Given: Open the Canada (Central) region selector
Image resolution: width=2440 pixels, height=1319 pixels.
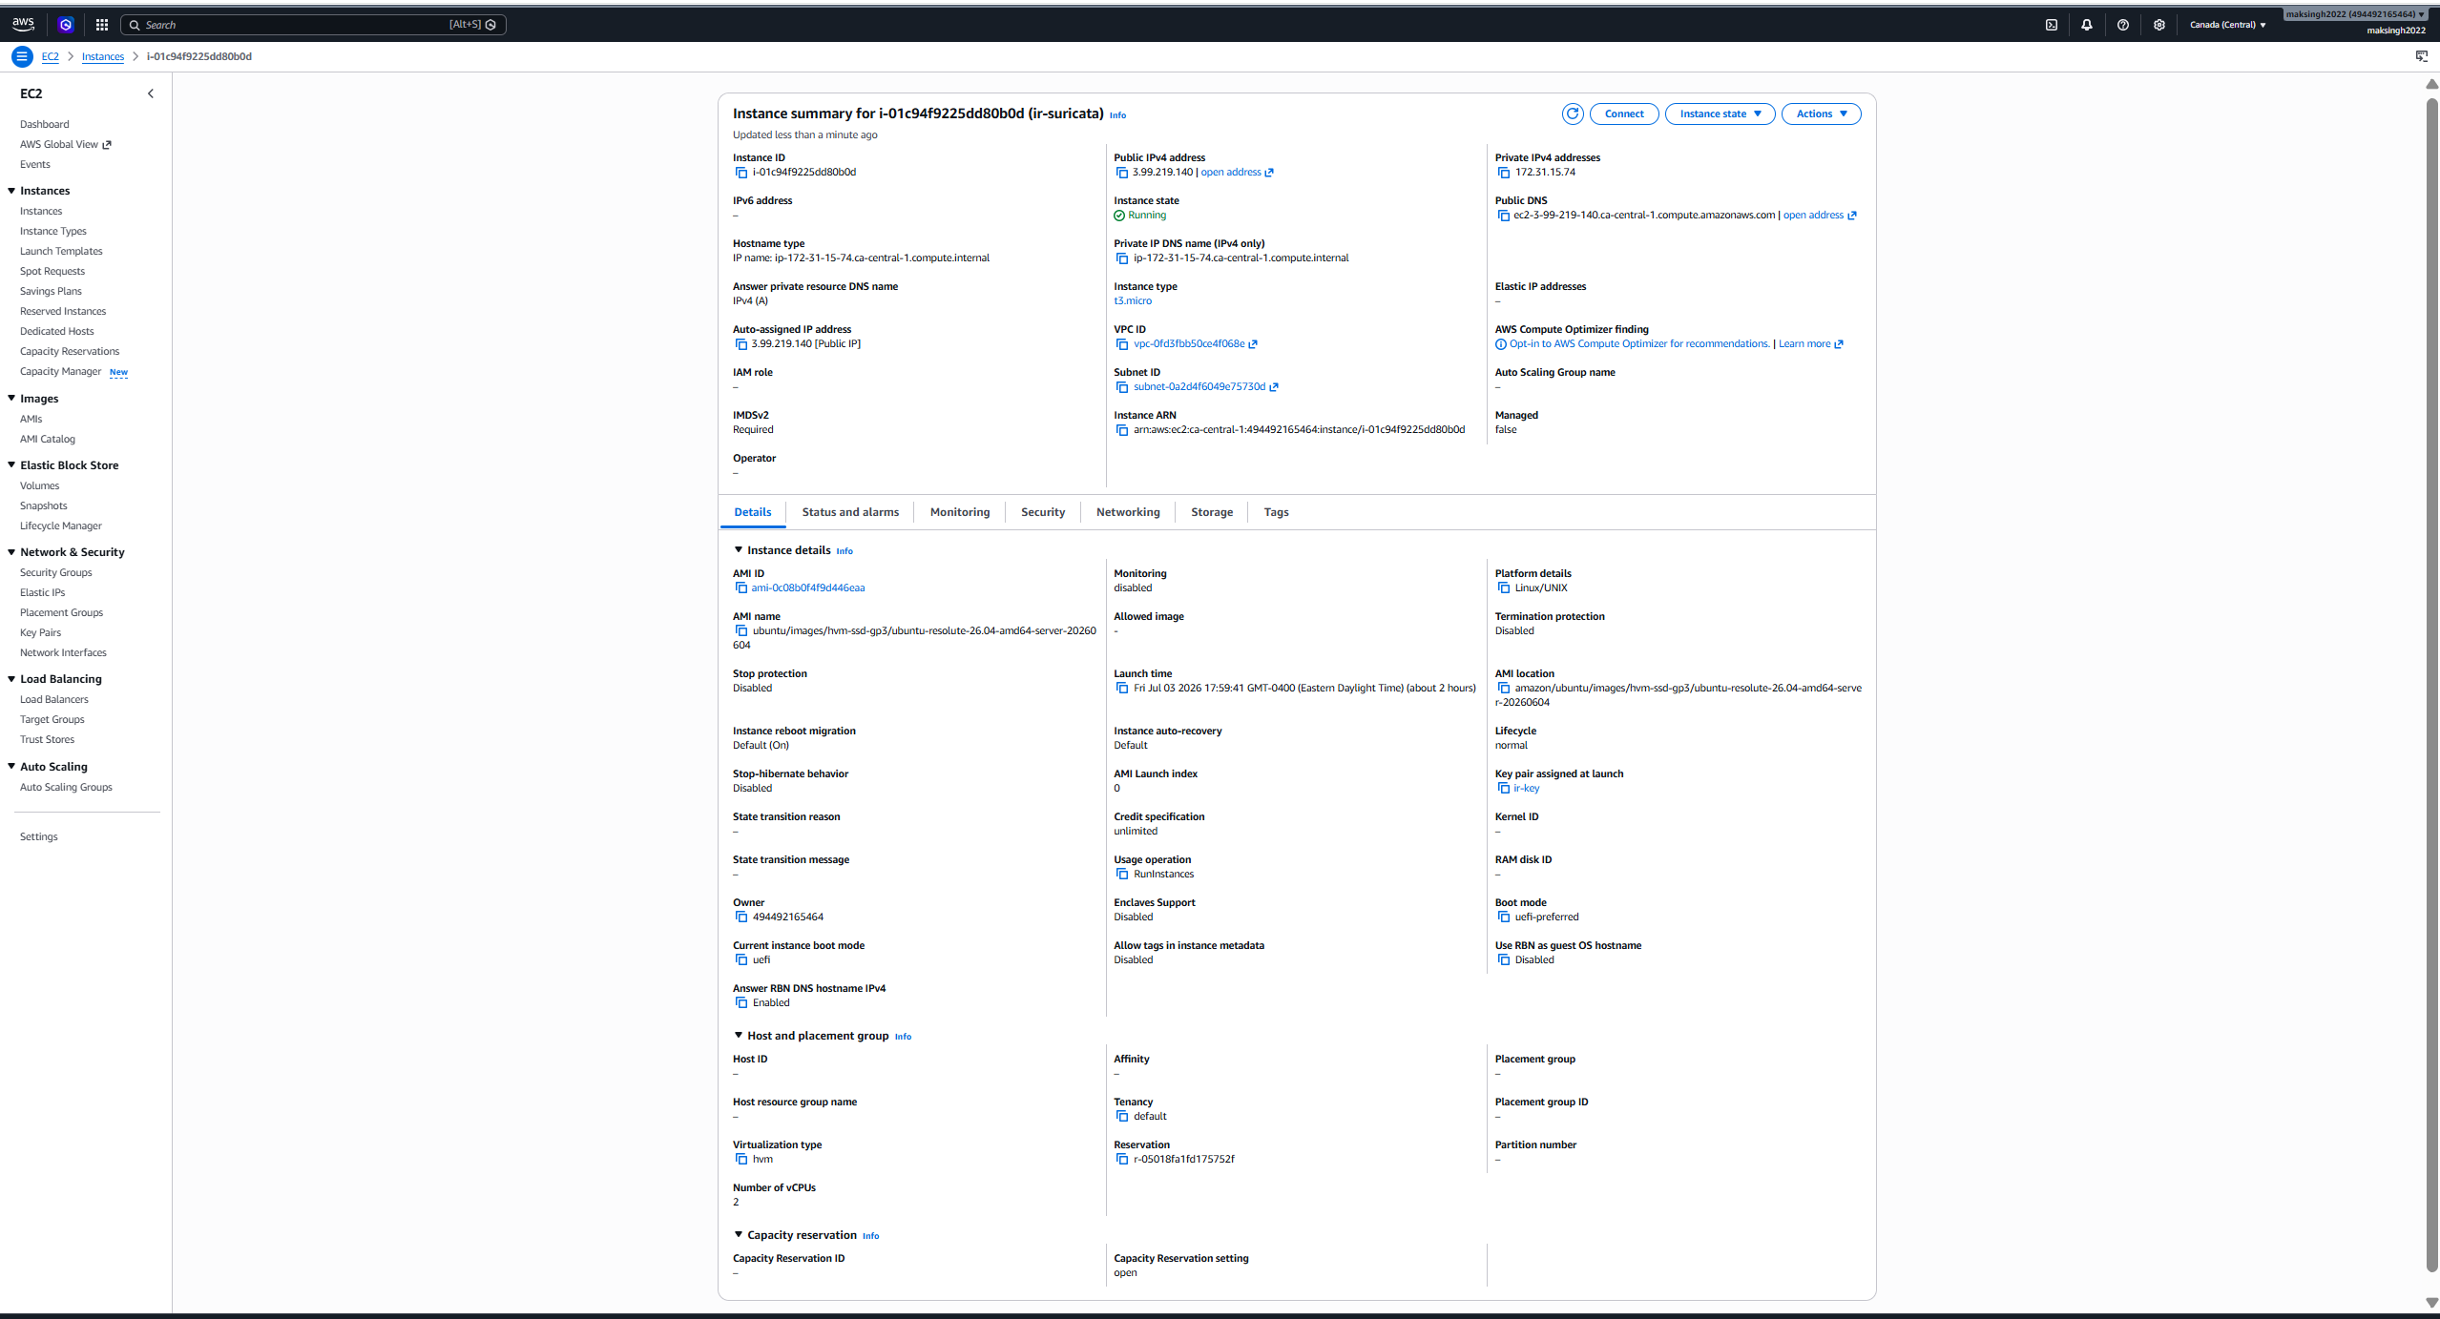Looking at the screenshot, I should click(x=2227, y=25).
